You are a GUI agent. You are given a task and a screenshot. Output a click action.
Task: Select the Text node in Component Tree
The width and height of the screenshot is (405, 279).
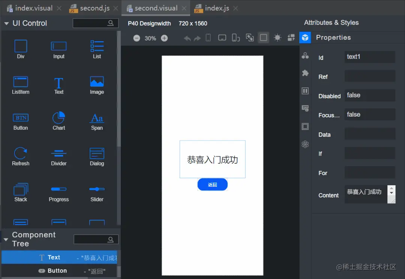point(54,257)
